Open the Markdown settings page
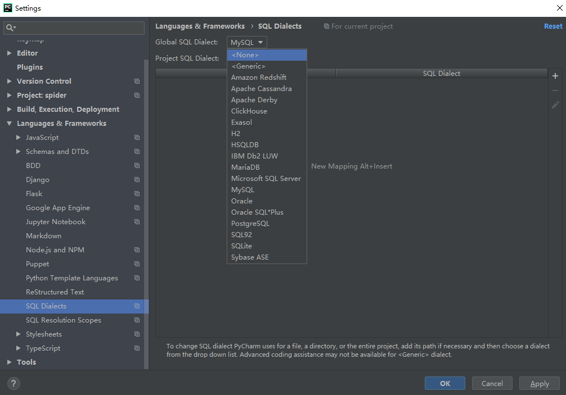 (x=44, y=235)
